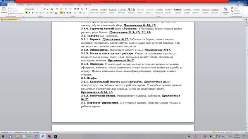Click the Bullets list icon
Image resolution: width=248 pixels, height=139 pixels.
[x=61, y=9]
